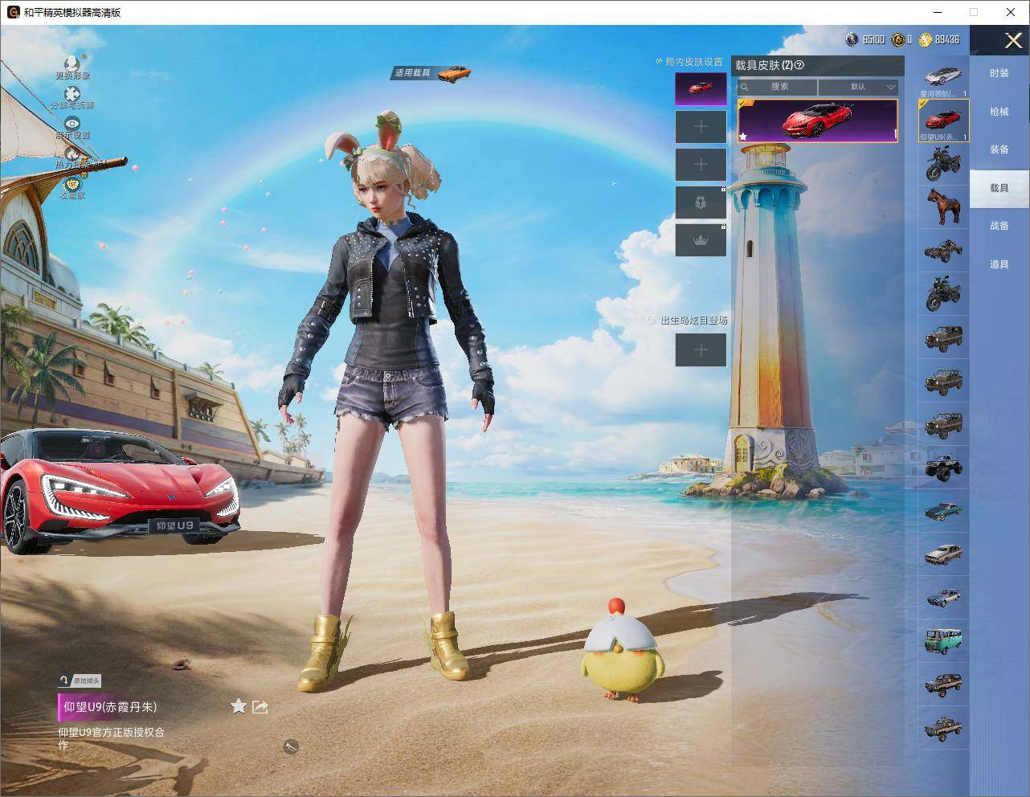Image resolution: width=1030 pixels, height=797 pixels.
Task: Select the teal van in vehicle list
Action: coord(943,641)
